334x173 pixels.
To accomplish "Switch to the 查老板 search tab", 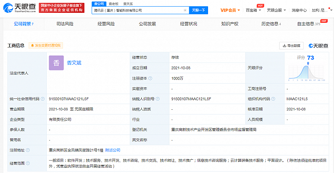I will 114,4.
